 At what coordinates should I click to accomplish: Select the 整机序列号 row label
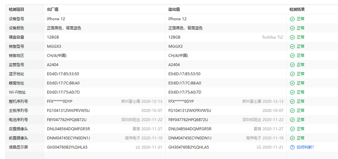pos(18,101)
